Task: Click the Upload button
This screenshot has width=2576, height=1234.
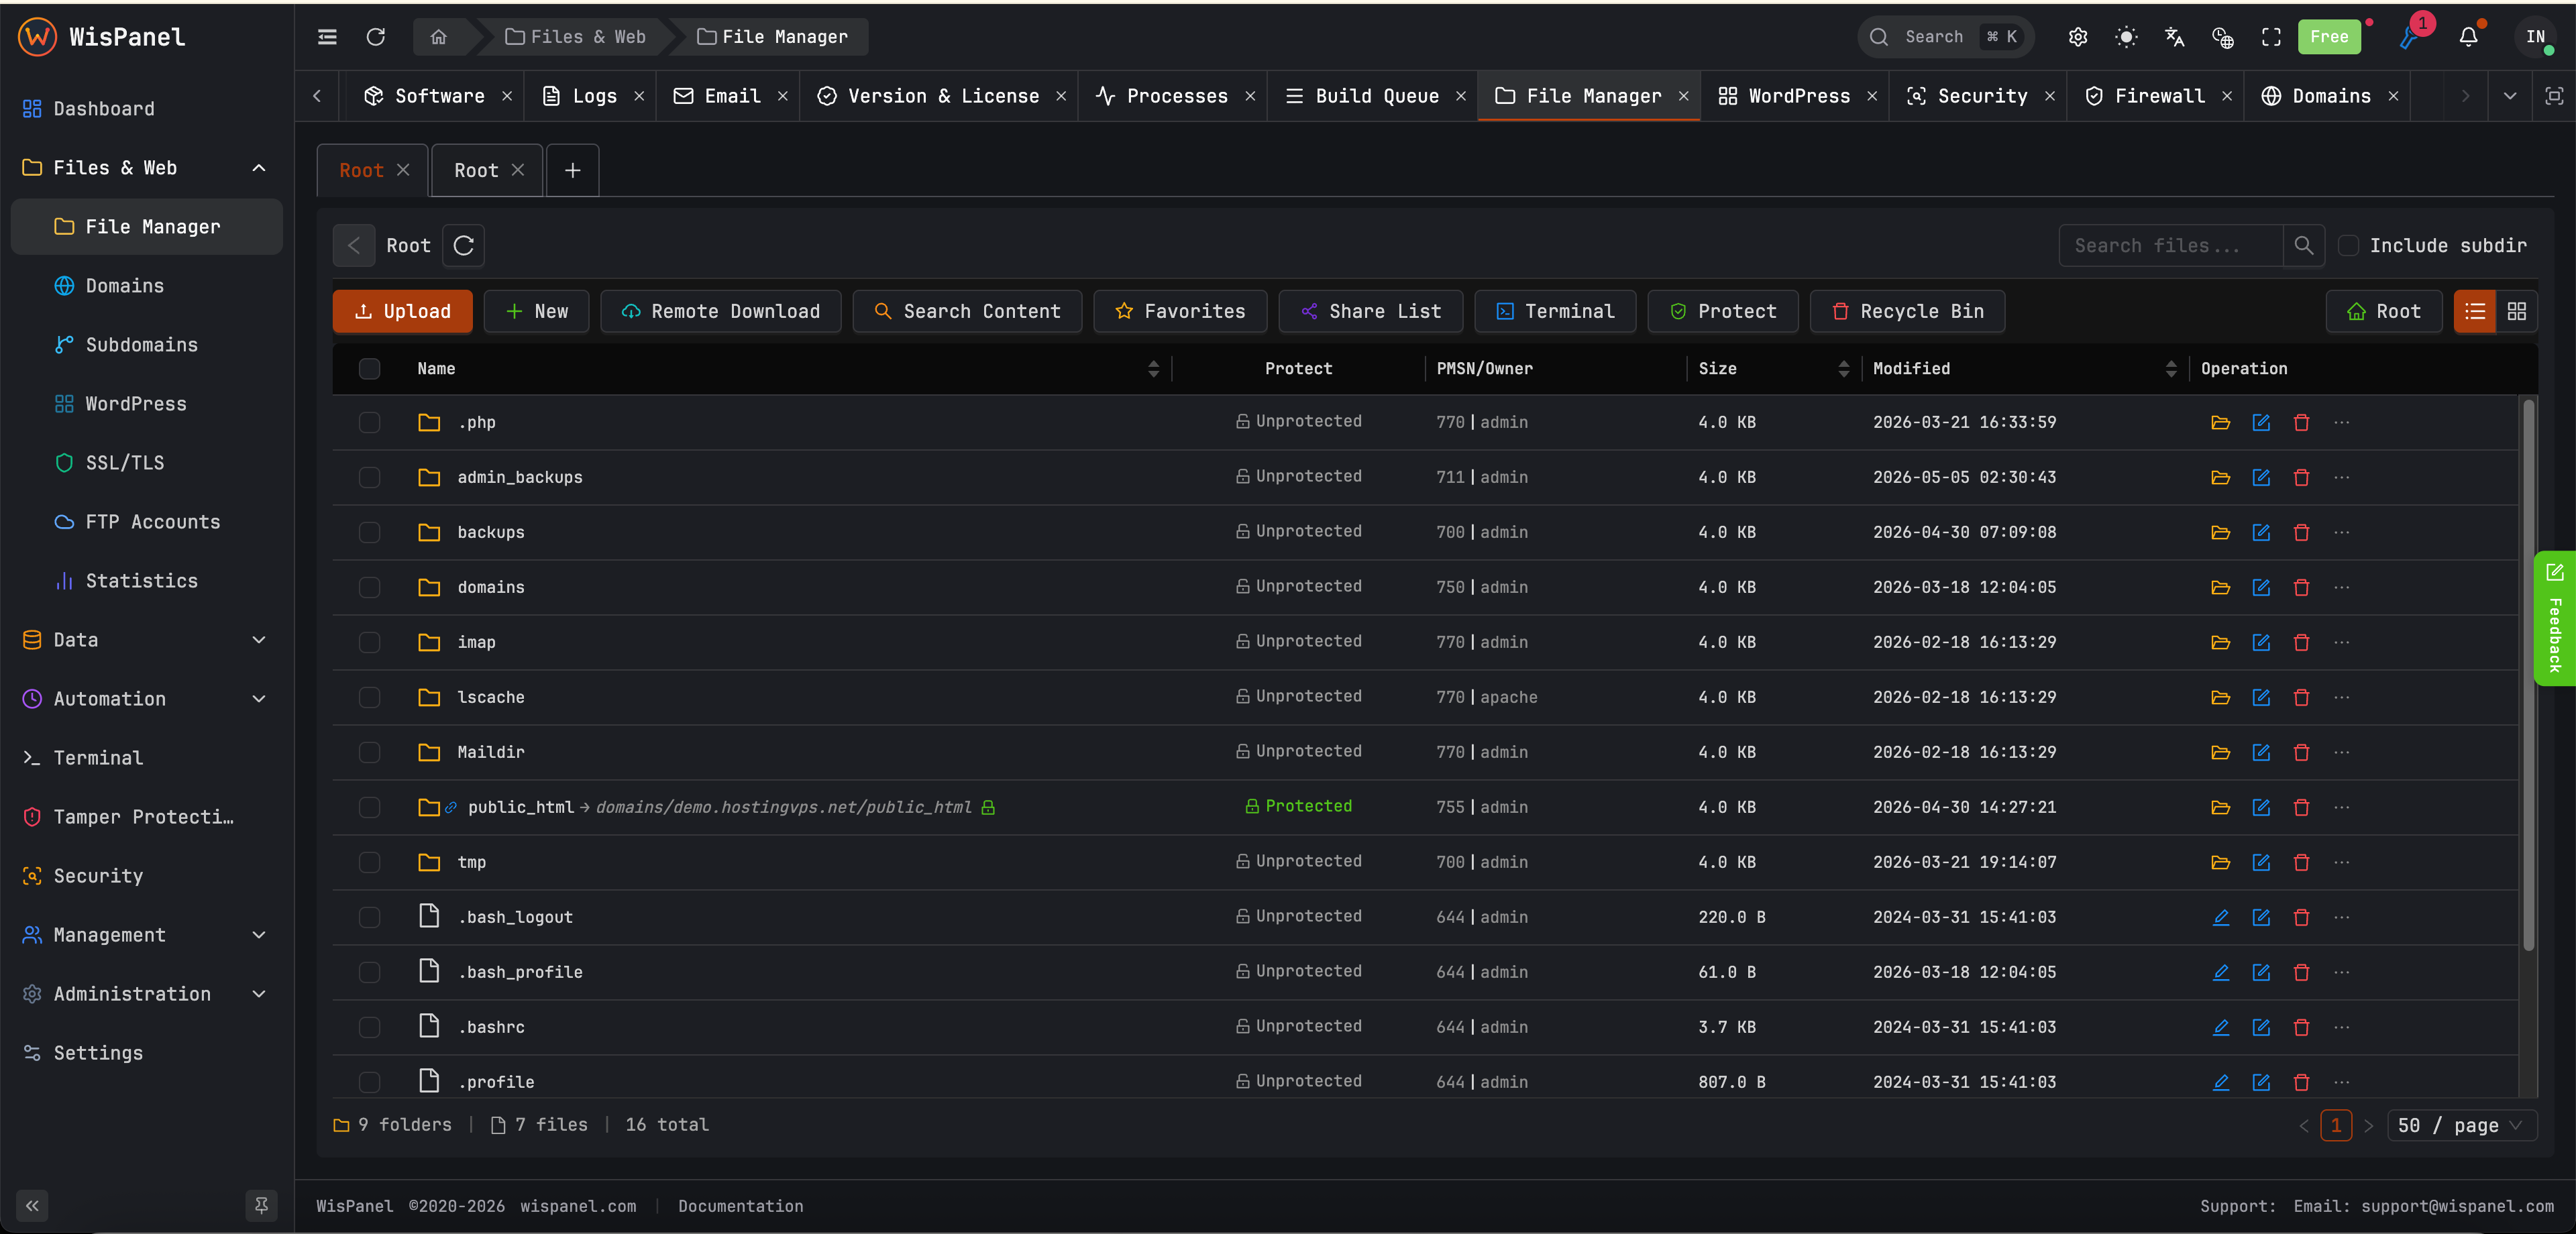Action: coord(402,311)
